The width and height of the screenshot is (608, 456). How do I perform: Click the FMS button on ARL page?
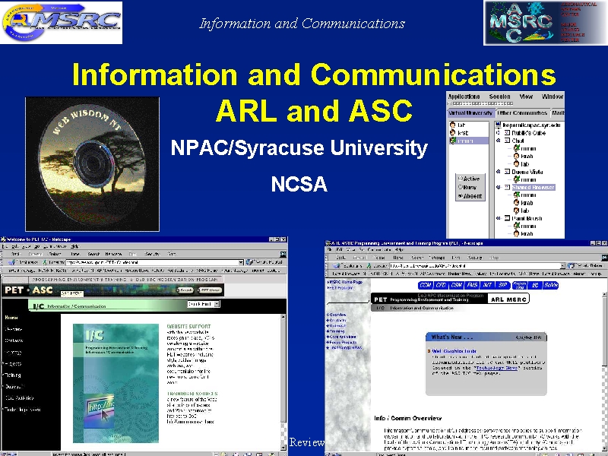[x=472, y=285]
